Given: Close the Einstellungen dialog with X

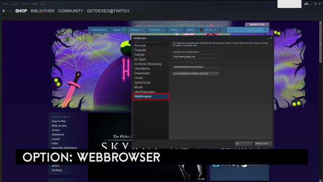Looking at the screenshot, I should pos(271,38).
